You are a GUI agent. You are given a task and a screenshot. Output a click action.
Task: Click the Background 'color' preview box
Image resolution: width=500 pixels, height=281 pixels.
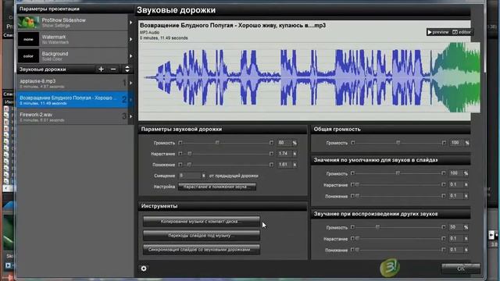tap(28, 56)
